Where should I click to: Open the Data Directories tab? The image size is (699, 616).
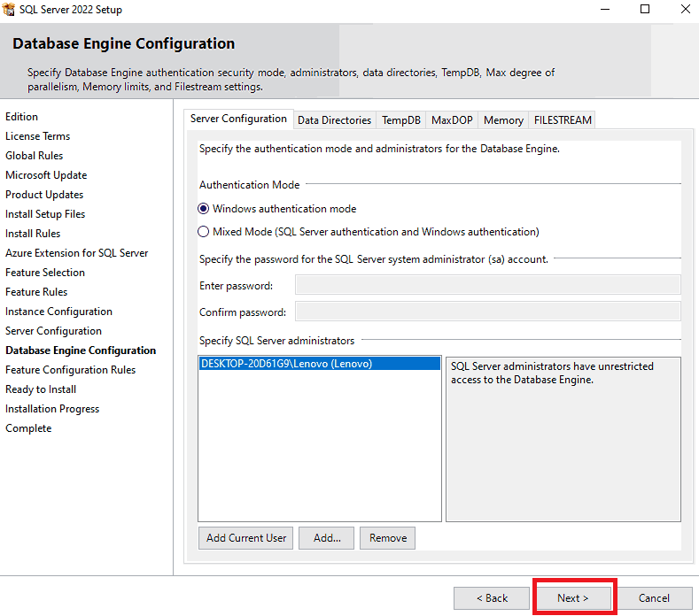pyautogui.click(x=334, y=120)
